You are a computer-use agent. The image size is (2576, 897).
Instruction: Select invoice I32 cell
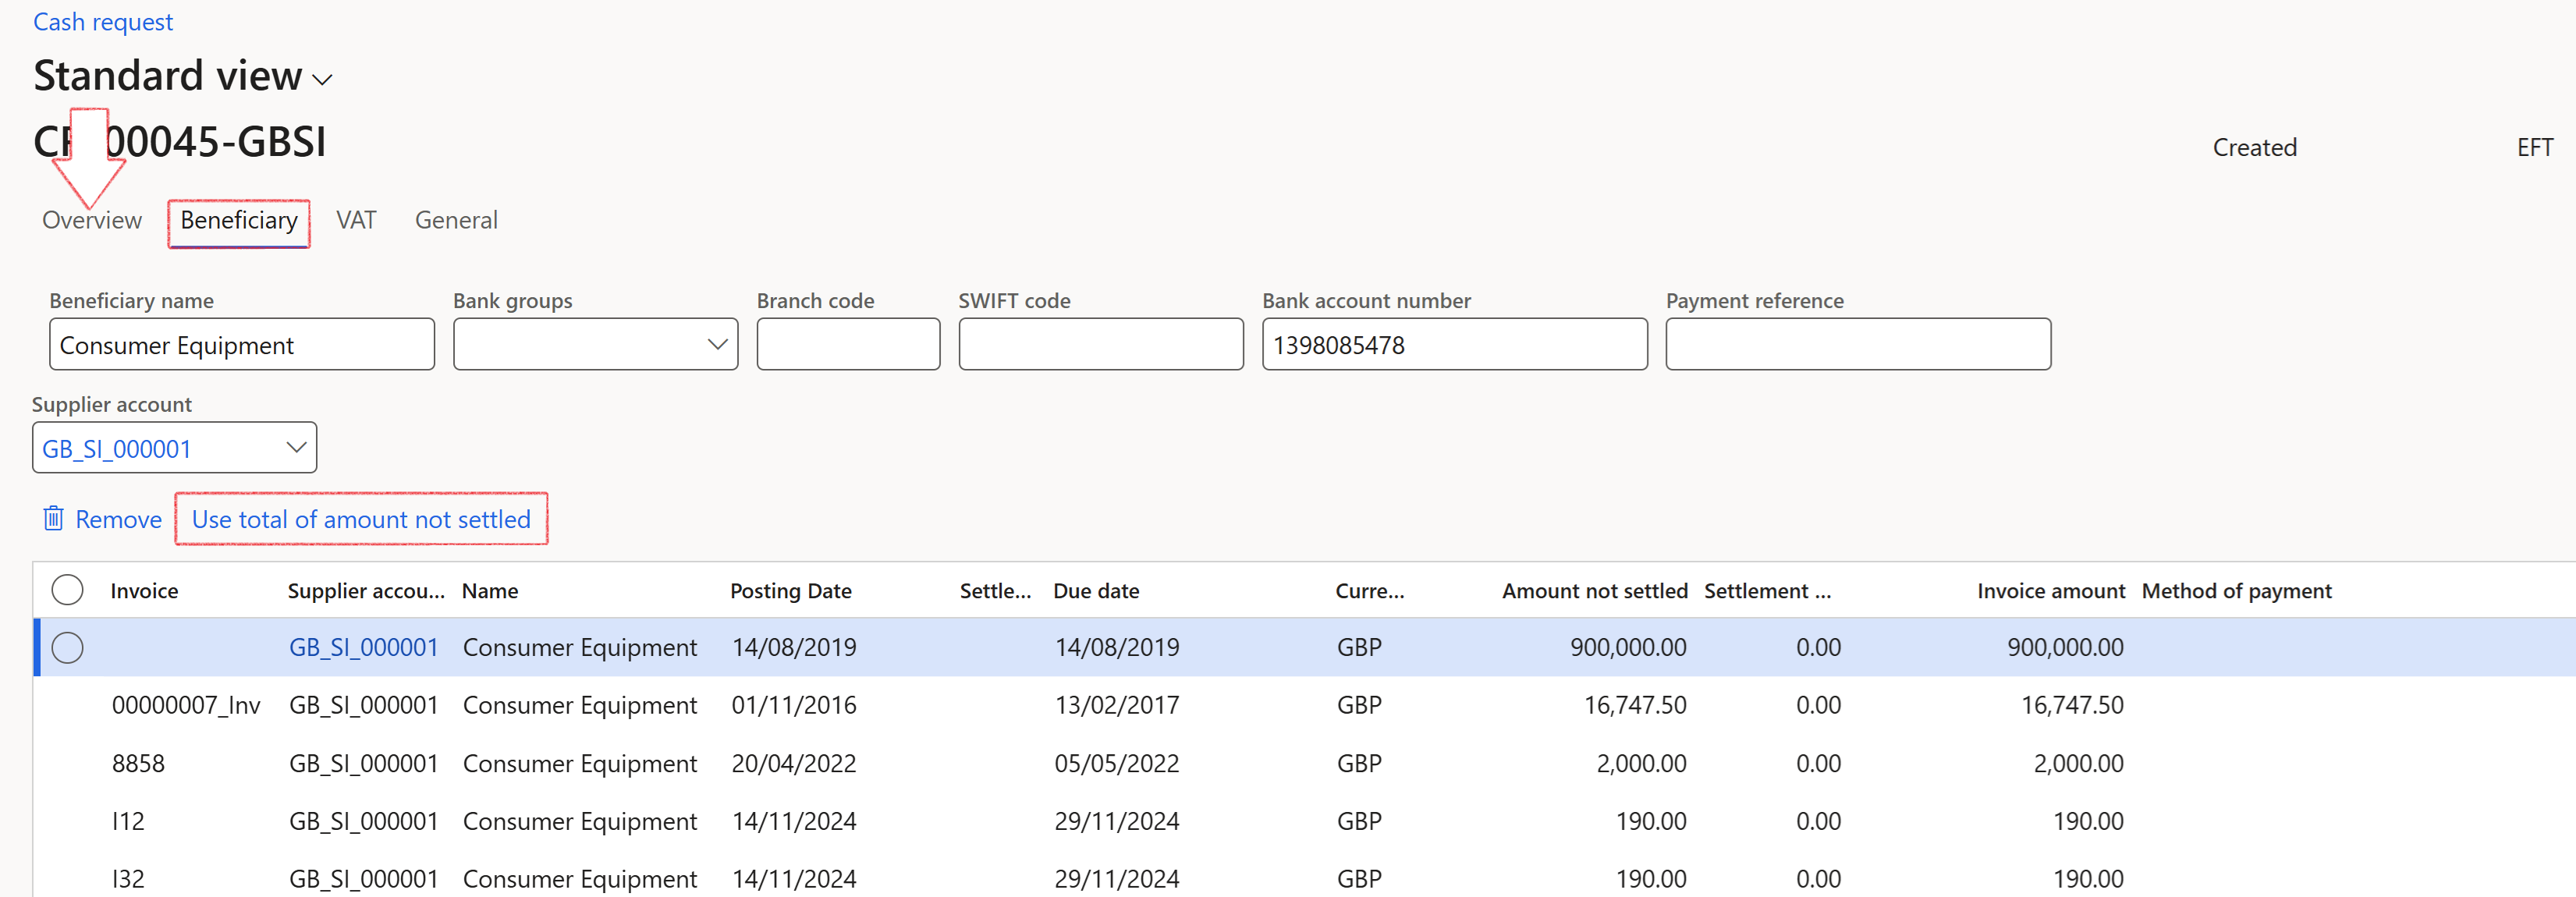pyautogui.click(x=128, y=879)
